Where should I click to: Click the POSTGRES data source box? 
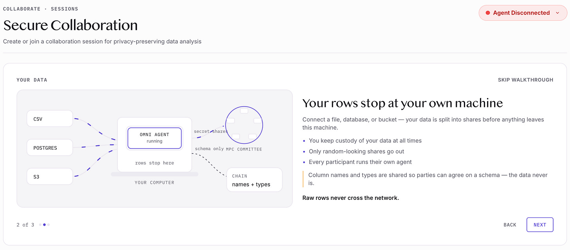[x=50, y=148]
